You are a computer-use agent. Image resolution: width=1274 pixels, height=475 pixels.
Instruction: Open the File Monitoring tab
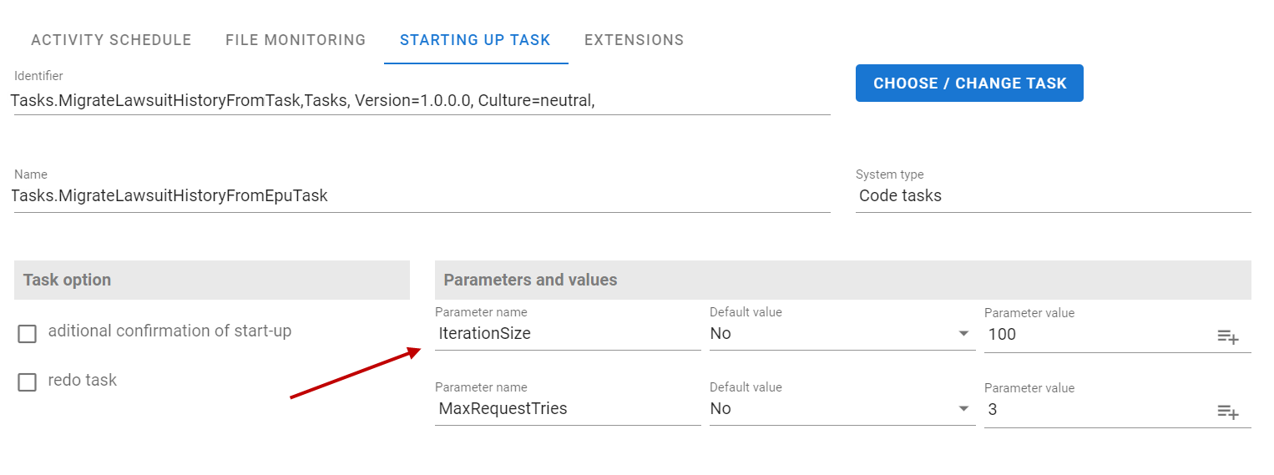click(296, 40)
